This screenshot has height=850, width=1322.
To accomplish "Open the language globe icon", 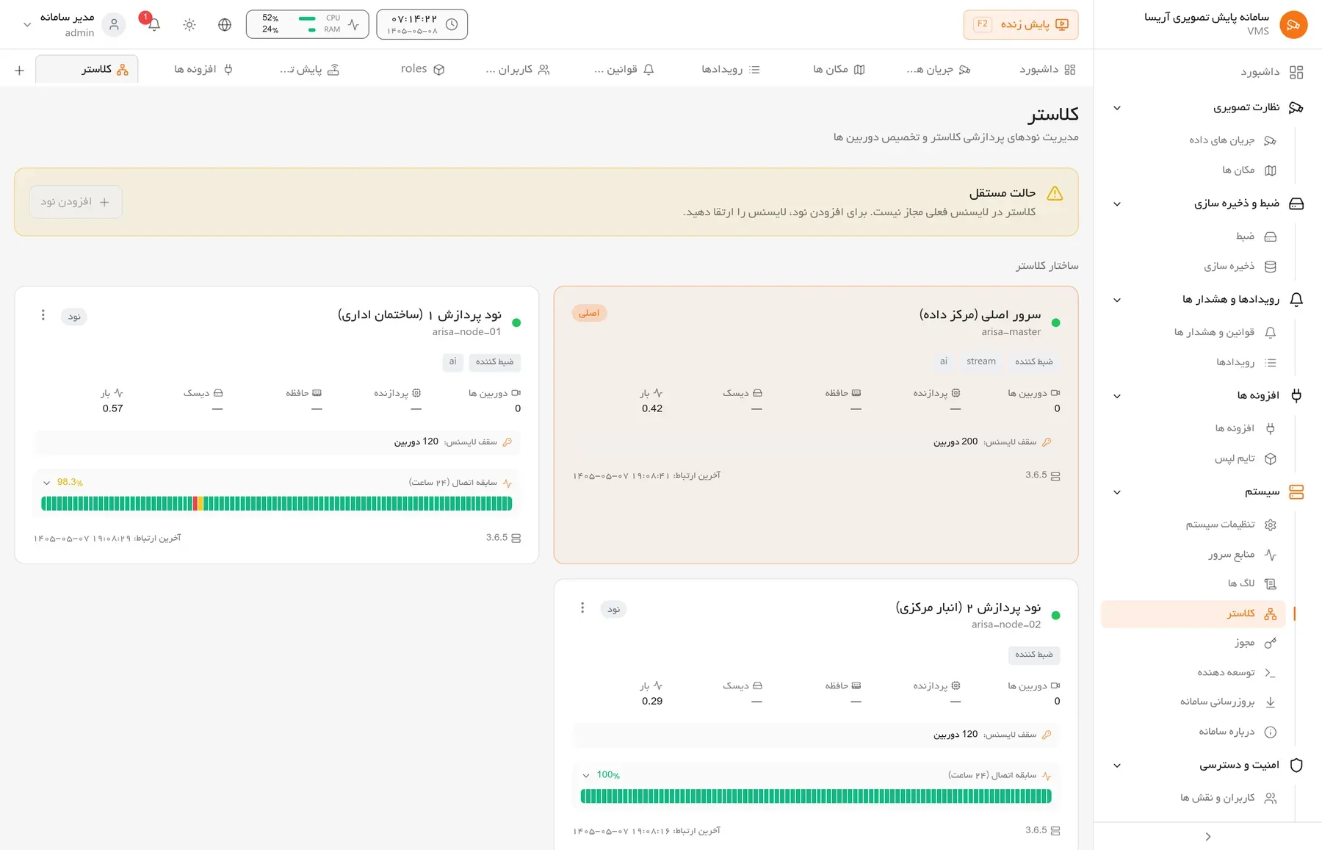I will coord(225,25).
